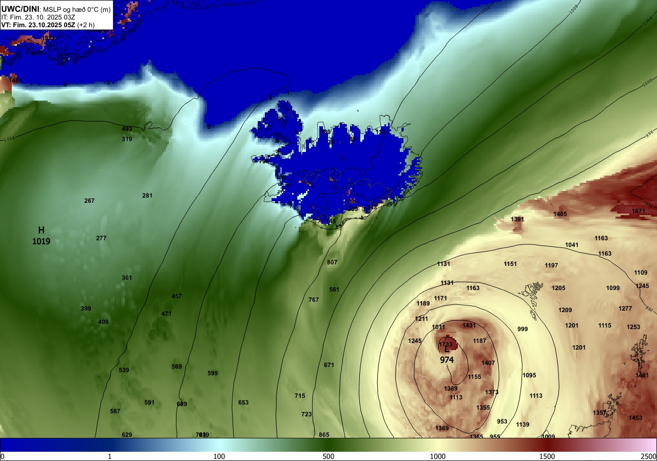Click the "569" height value
The width and height of the screenshot is (657, 461).
[177, 367]
